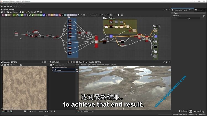Pin the Stones GRAPH panel

tap(164, 9)
